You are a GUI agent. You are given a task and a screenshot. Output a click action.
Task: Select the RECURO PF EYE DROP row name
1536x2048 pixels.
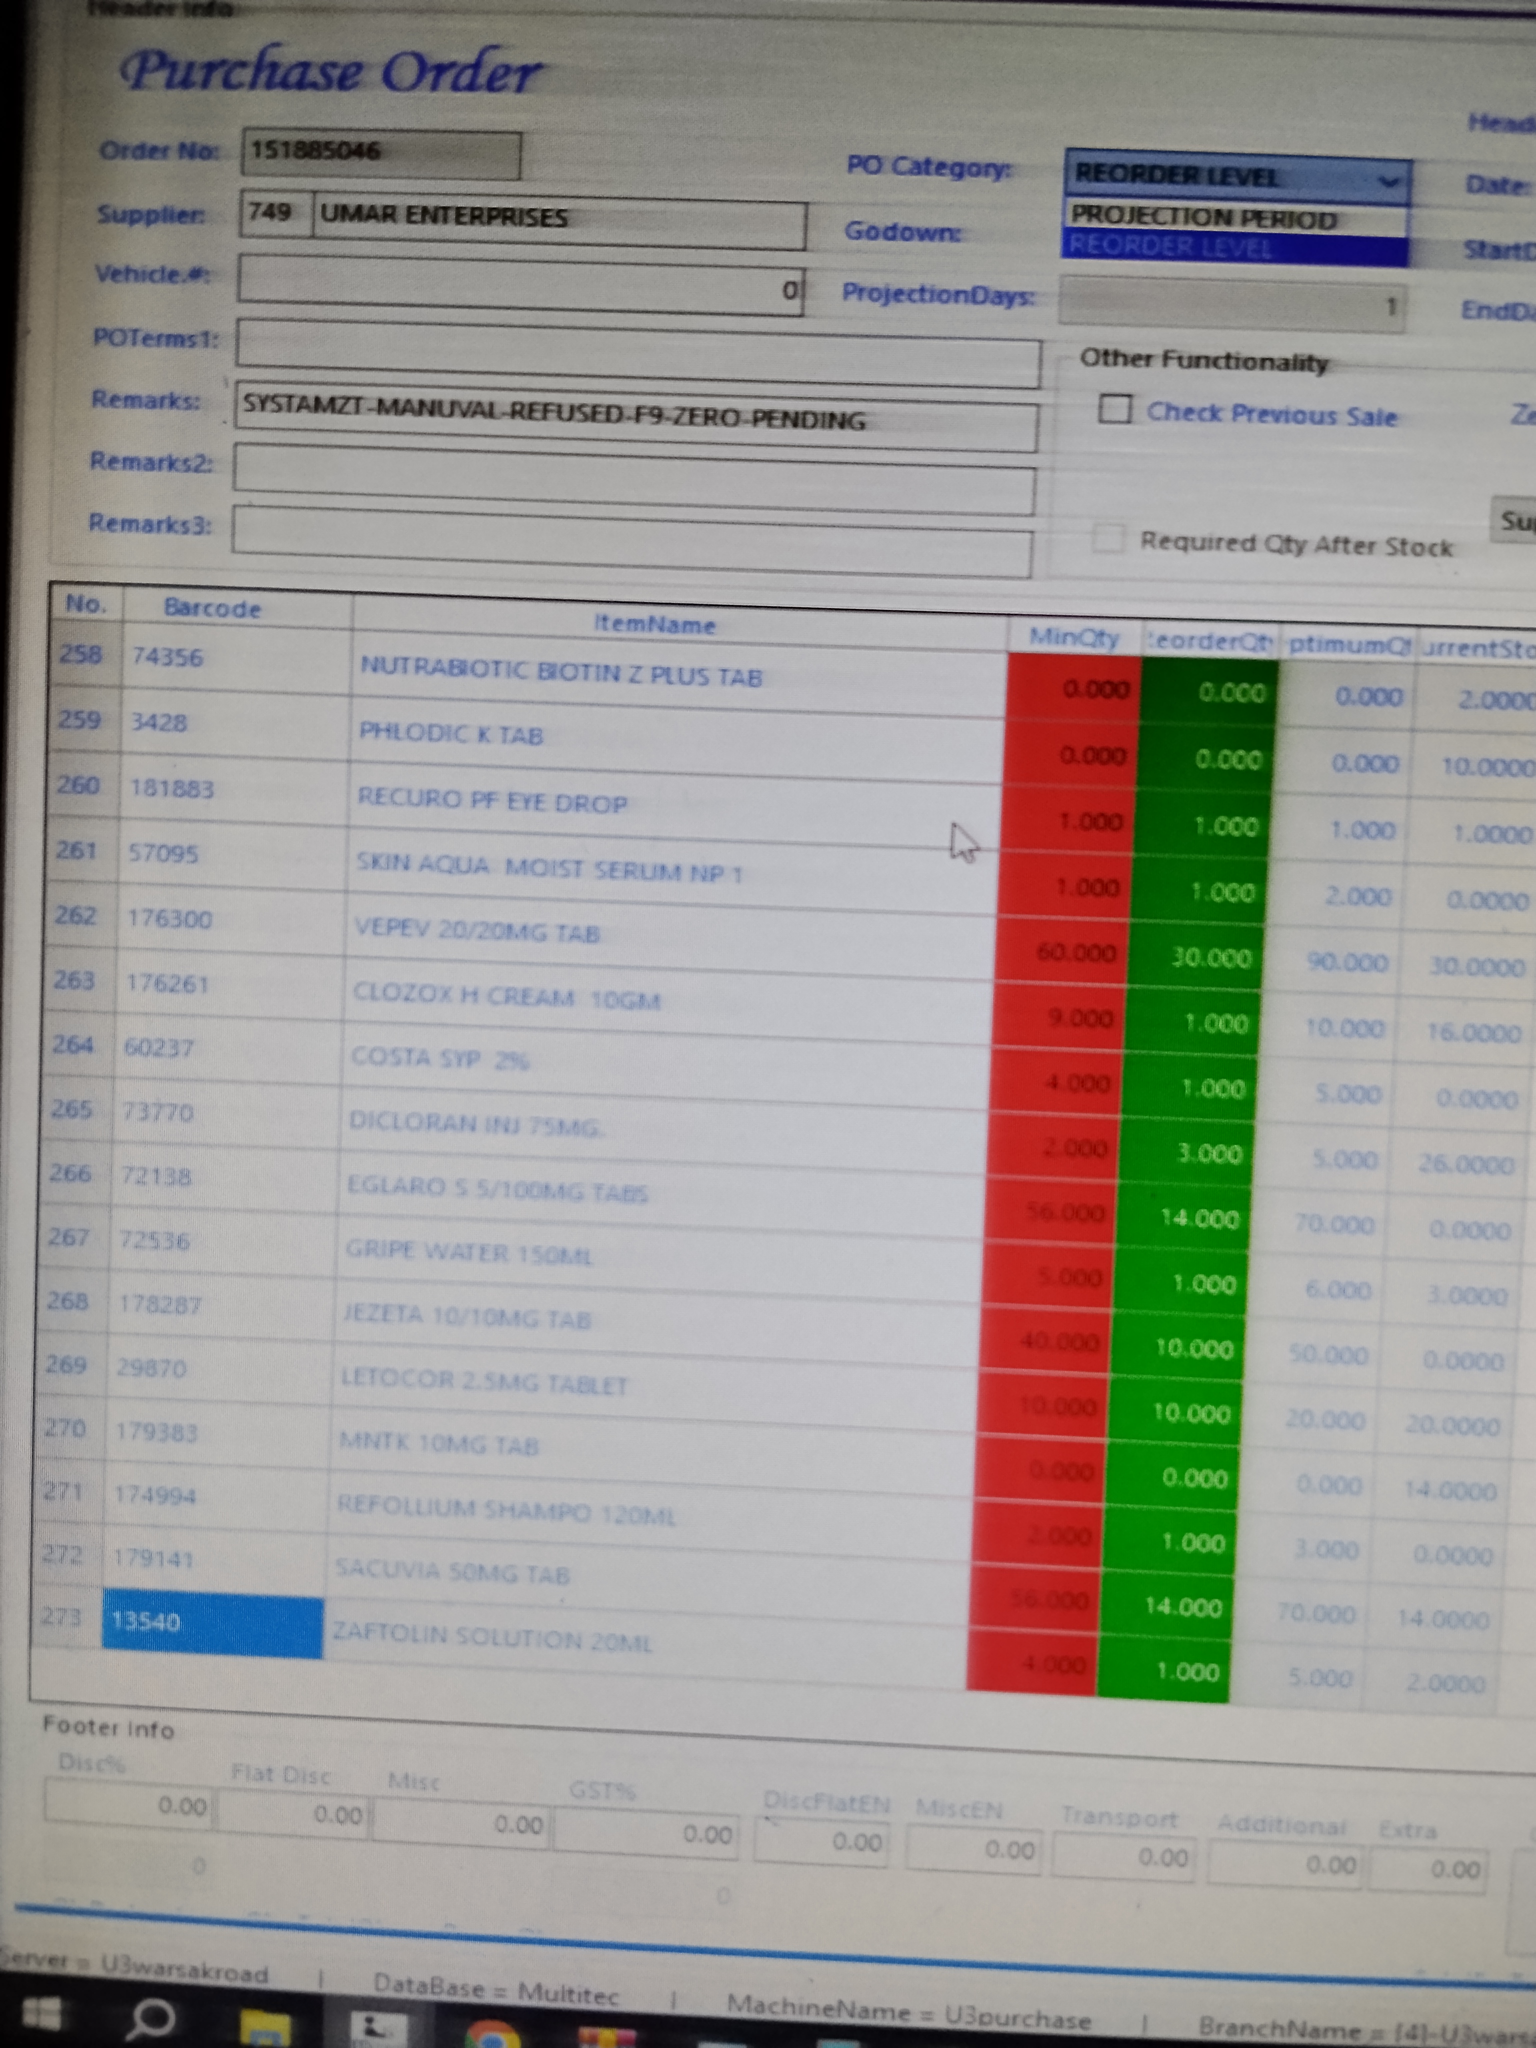click(492, 802)
